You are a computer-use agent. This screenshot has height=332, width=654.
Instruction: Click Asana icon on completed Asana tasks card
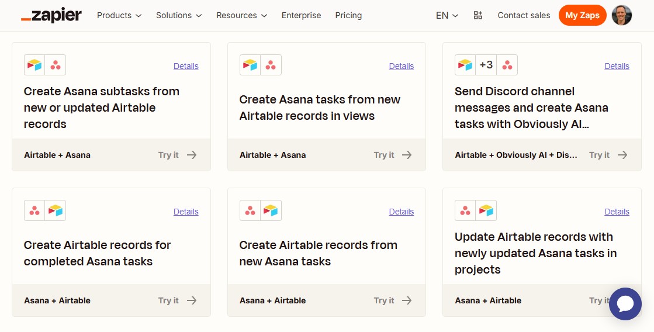(34, 210)
